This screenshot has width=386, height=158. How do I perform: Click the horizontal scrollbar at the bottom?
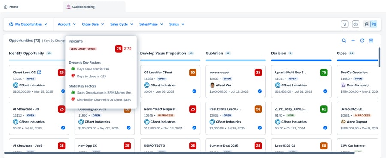tap(179, 153)
